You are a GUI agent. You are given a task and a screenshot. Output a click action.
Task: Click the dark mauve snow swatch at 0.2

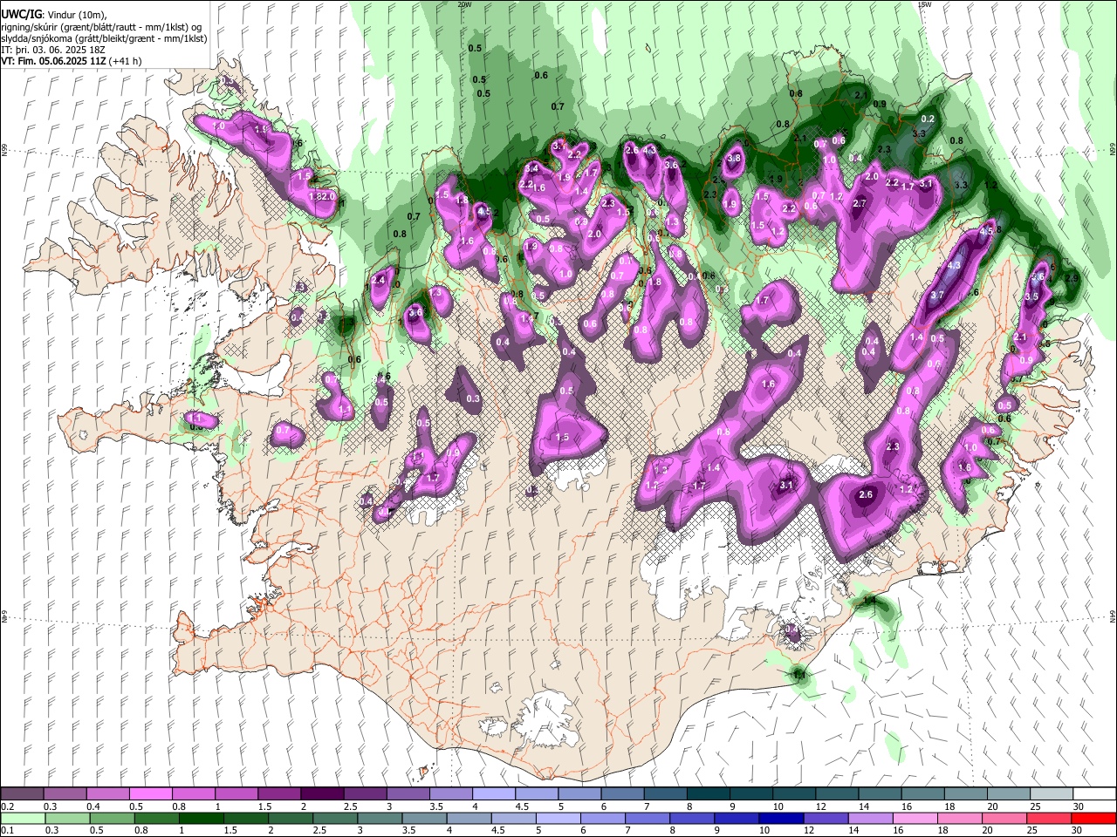tap(22, 793)
